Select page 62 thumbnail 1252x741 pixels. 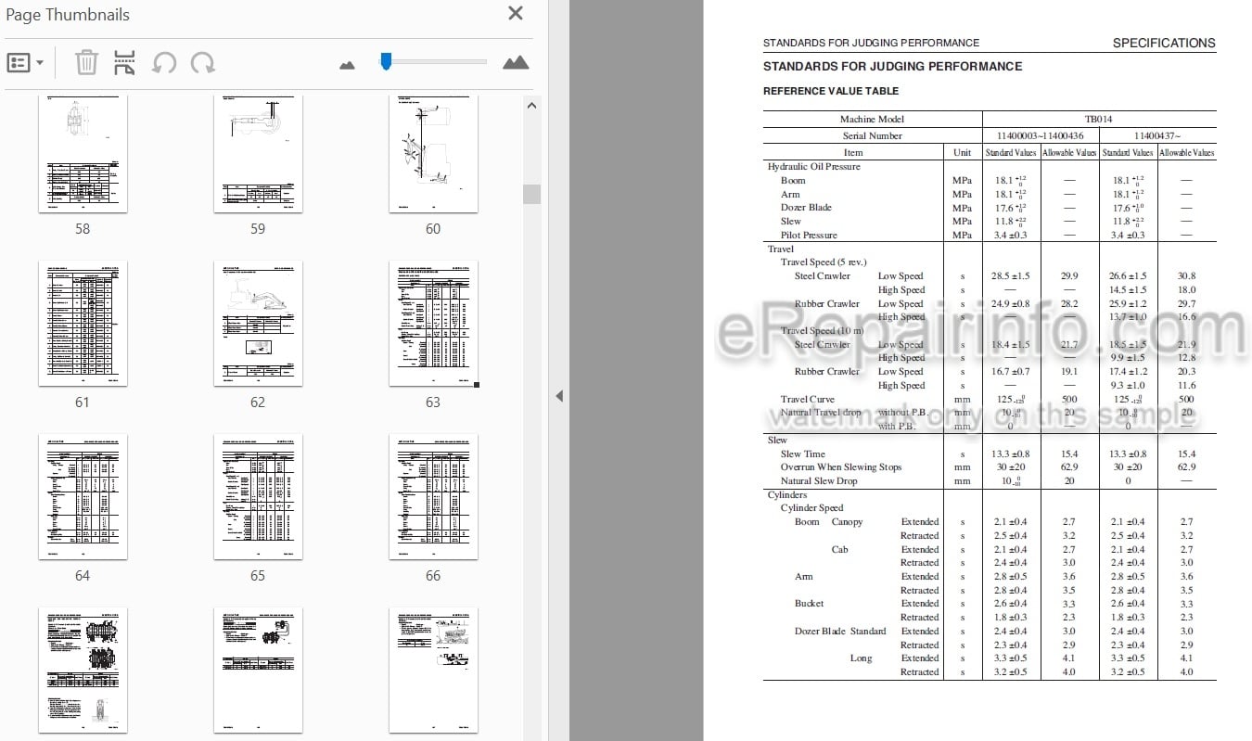[258, 324]
